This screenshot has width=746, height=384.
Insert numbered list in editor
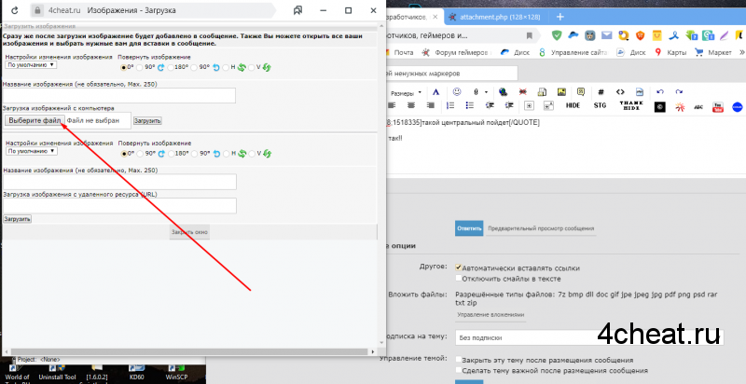(450, 105)
